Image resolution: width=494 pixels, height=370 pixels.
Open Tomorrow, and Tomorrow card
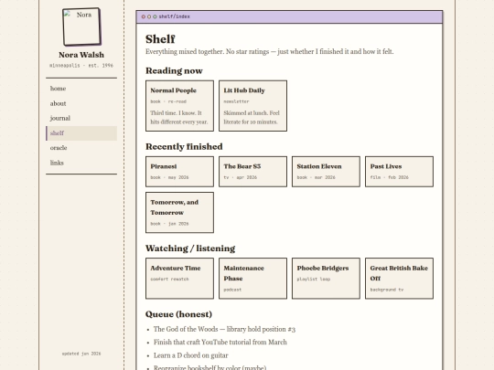coord(179,212)
